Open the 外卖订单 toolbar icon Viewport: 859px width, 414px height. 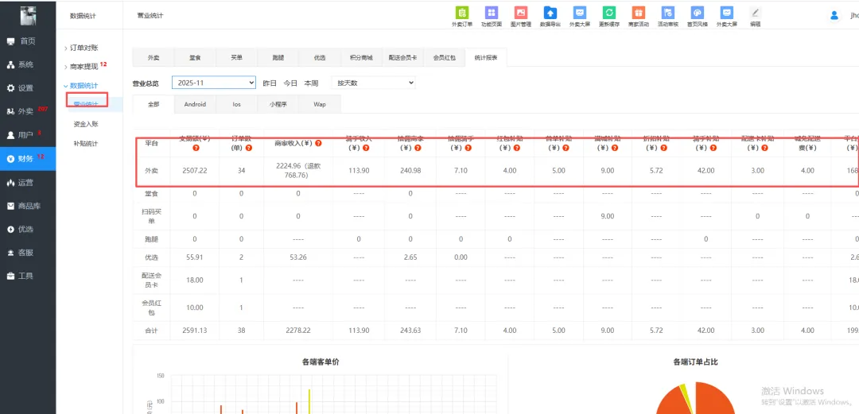[461, 14]
